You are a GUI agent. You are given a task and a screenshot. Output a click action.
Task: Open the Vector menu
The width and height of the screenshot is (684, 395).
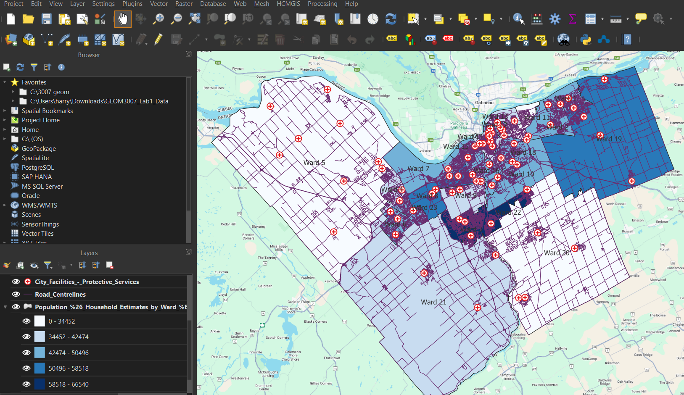(x=158, y=4)
